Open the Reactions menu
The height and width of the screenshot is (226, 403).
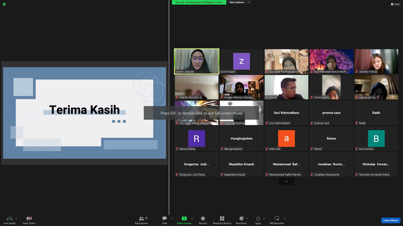[241, 220]
